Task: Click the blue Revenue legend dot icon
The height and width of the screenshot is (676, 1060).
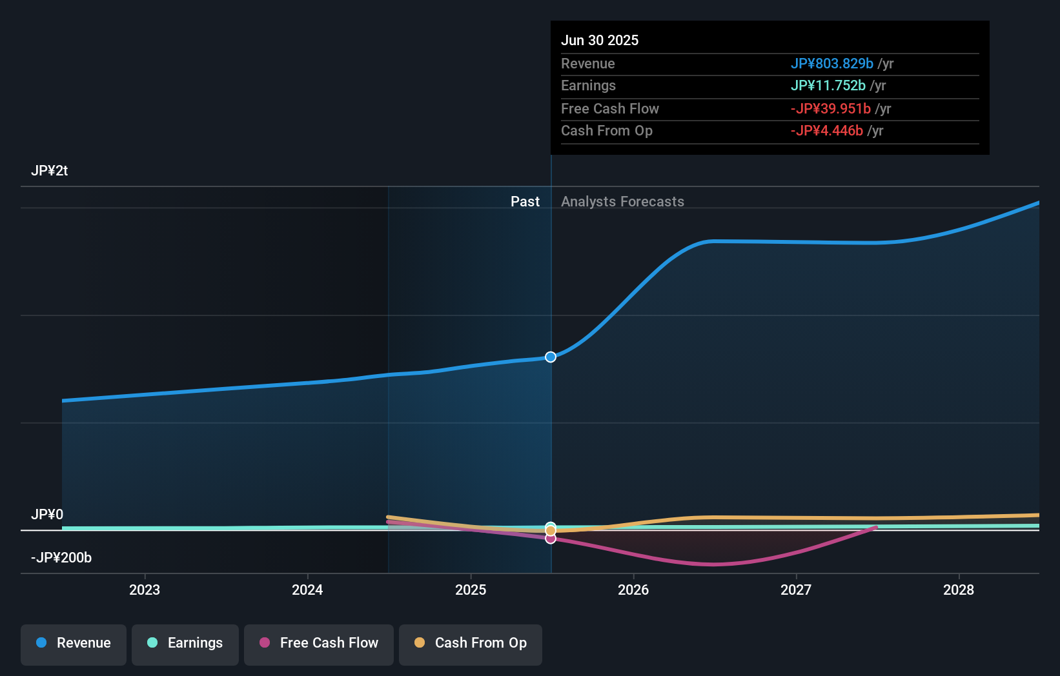Action: click(41, 643)
